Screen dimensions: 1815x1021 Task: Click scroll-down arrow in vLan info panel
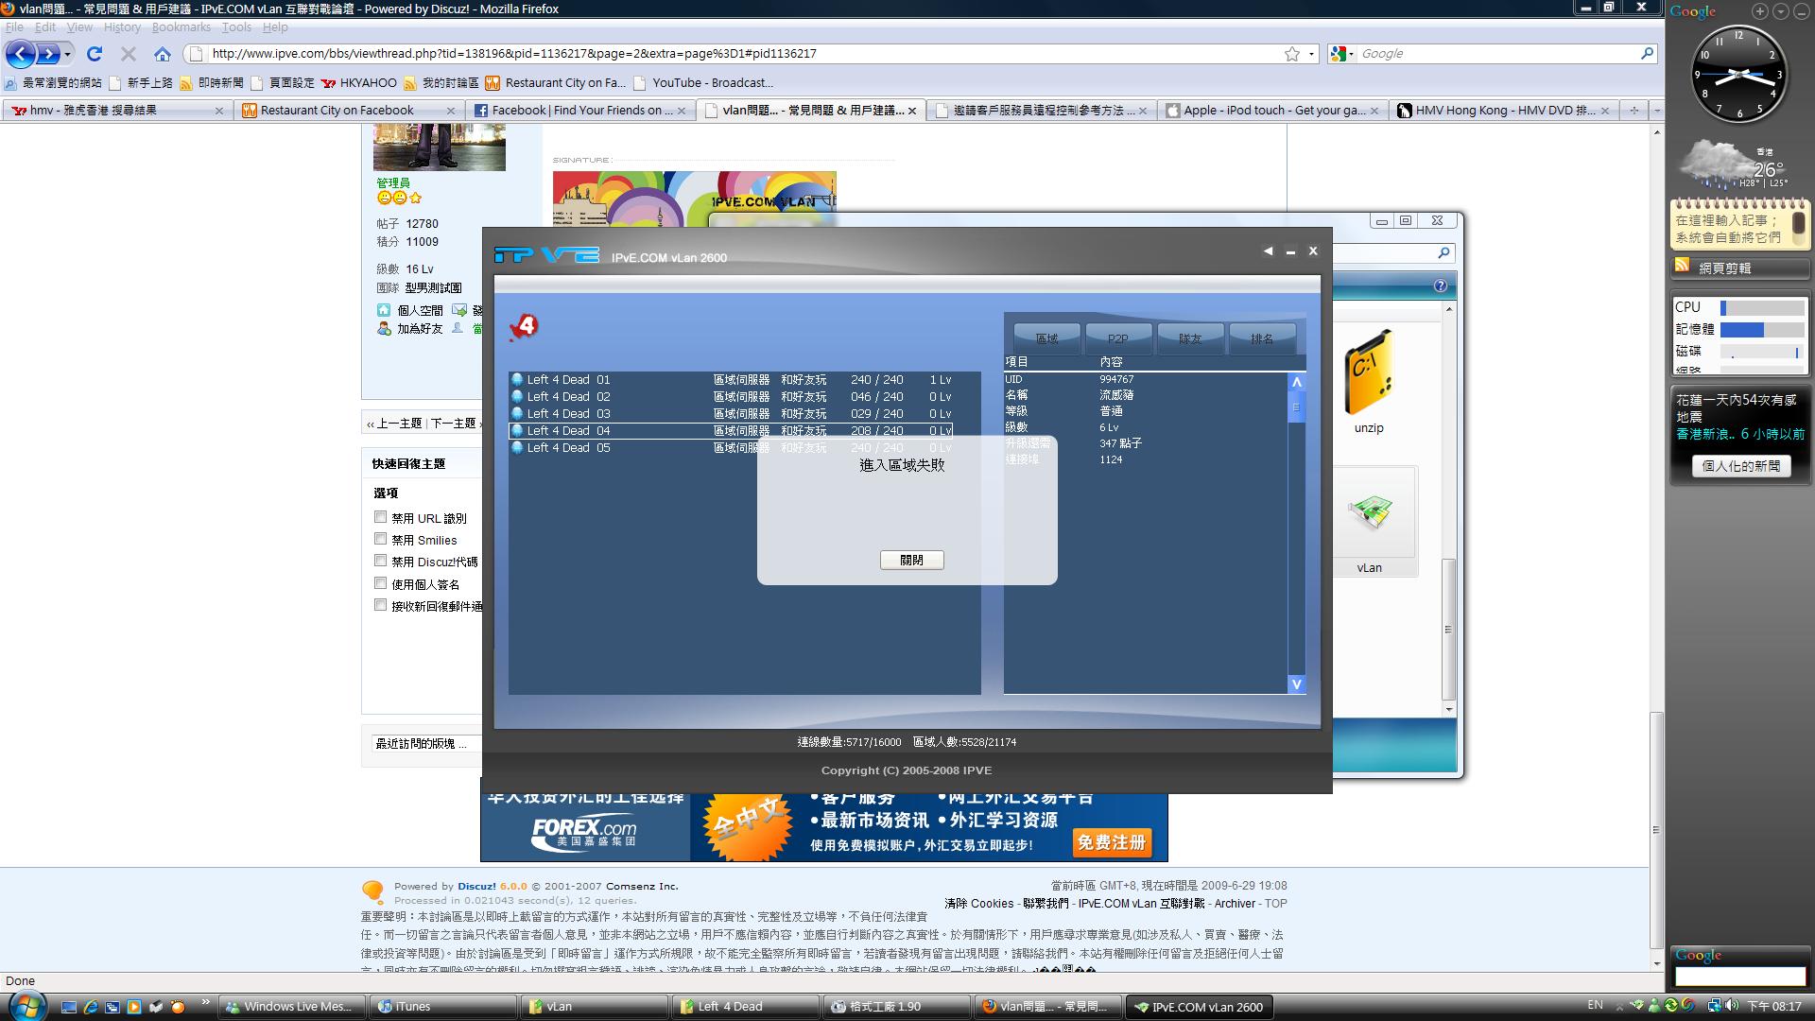click(1296, 684)
